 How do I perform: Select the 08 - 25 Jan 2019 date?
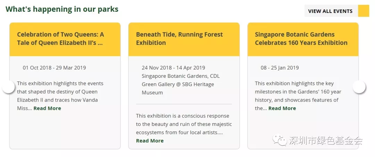tap(280, 68)
